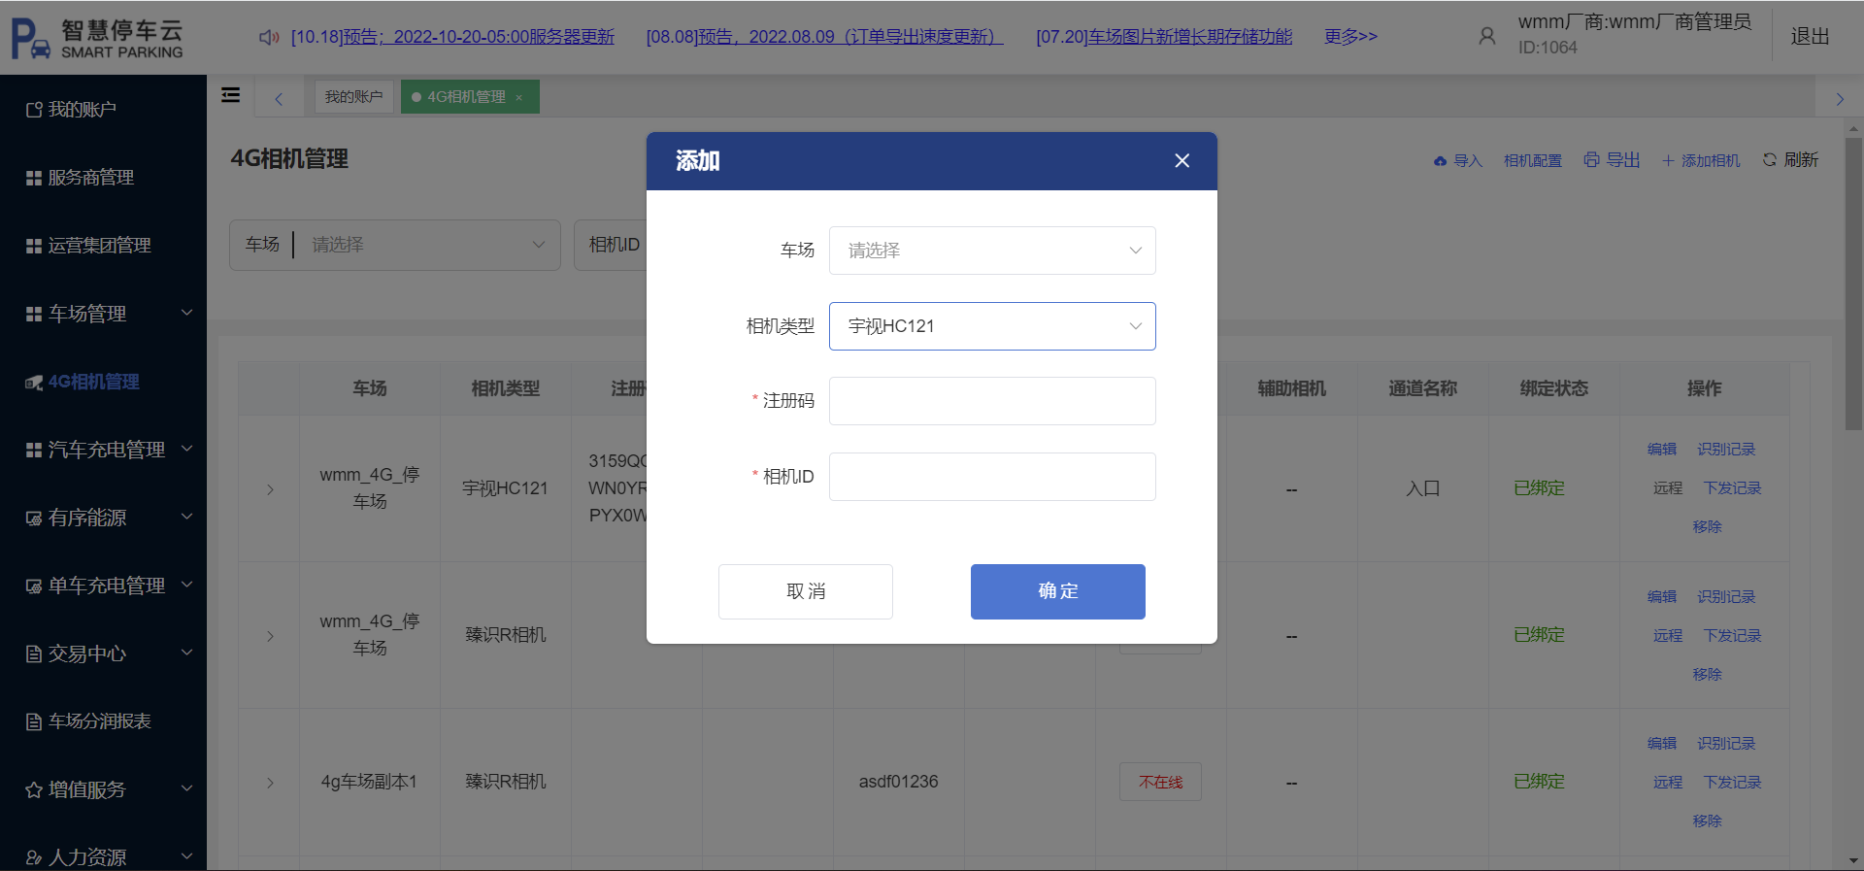1864x871 pixels.
Task: Click the page vertical scrollbar
Action: click(x=1853, y=284)
